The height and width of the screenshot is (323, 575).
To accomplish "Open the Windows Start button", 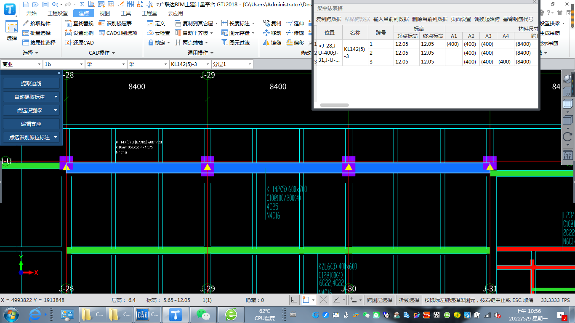I will tap(10, 315).
